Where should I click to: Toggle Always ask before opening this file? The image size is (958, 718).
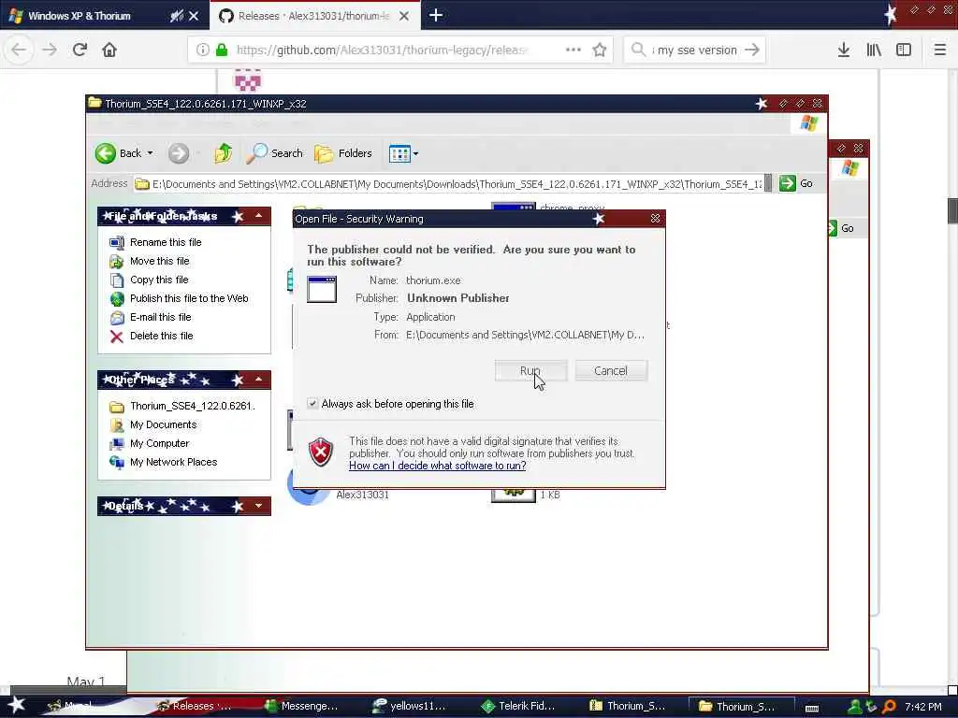coord(312,404)
